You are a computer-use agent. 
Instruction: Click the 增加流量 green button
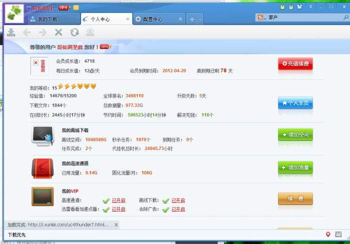pos(295,167)
